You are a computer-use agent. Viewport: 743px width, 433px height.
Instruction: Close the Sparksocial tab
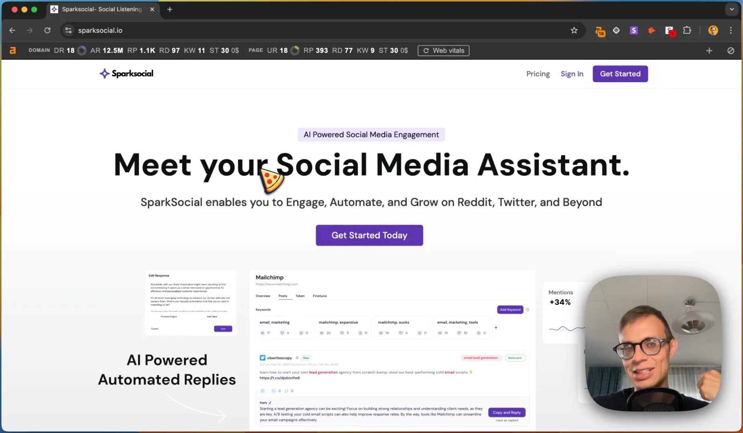tap(152, 9)
